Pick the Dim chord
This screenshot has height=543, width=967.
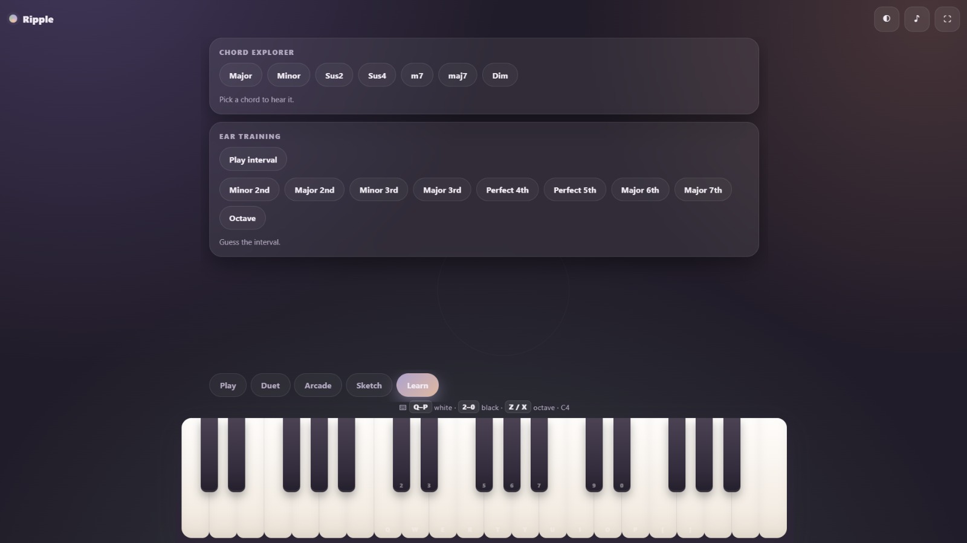pos(500,76)
